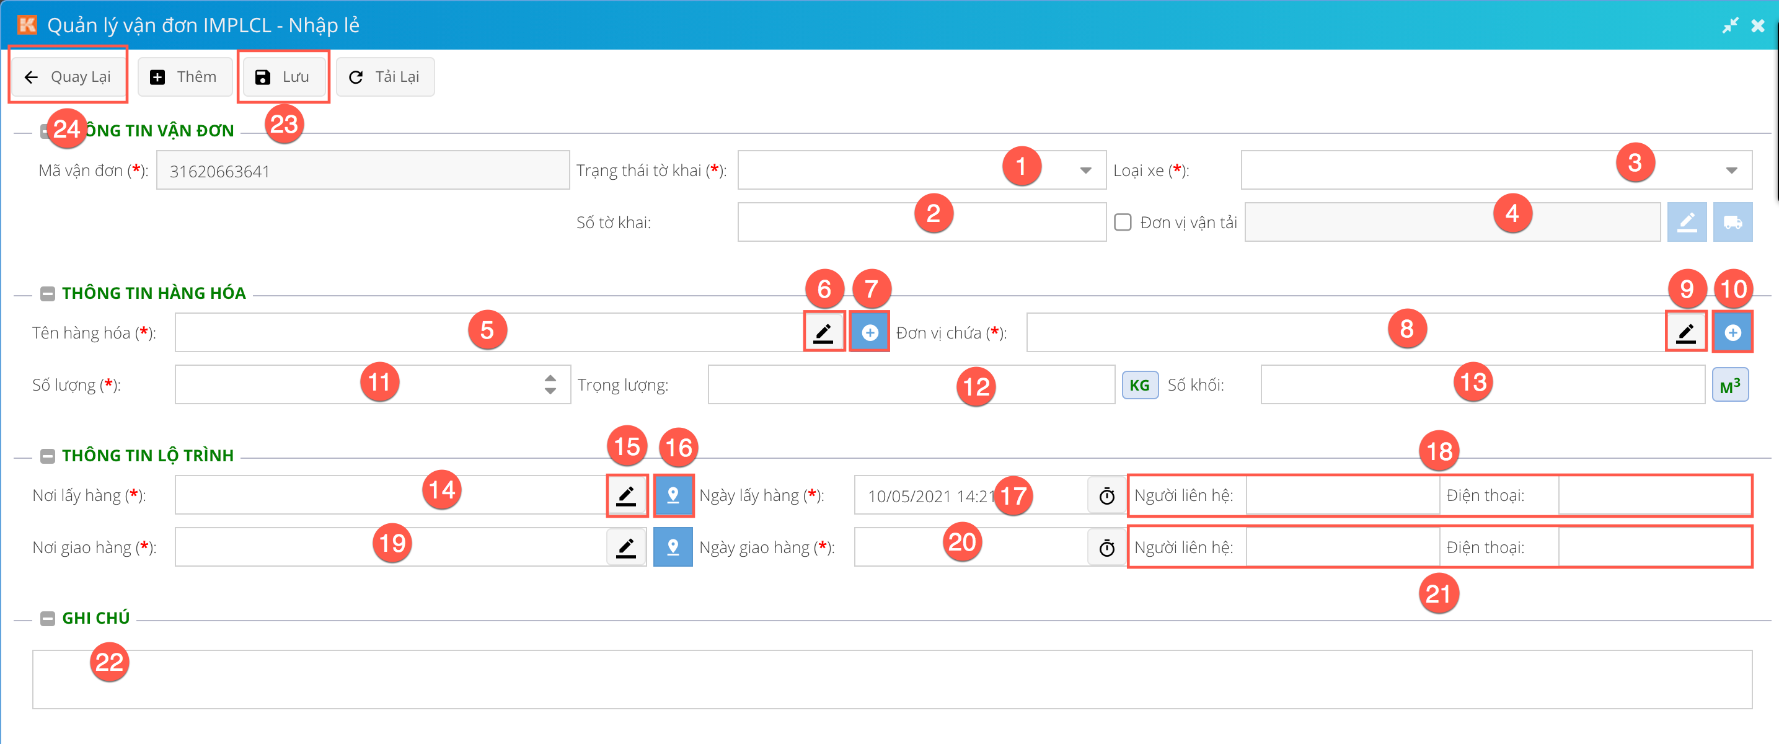Enable the Đơn vị vận tải checkbox
1779x744 pixels.
[1123, 223]
